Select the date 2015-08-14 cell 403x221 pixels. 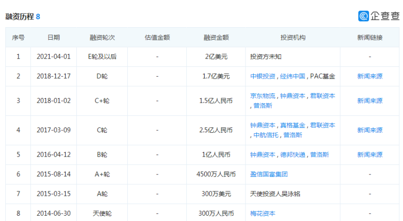click(x=53, y=174)
